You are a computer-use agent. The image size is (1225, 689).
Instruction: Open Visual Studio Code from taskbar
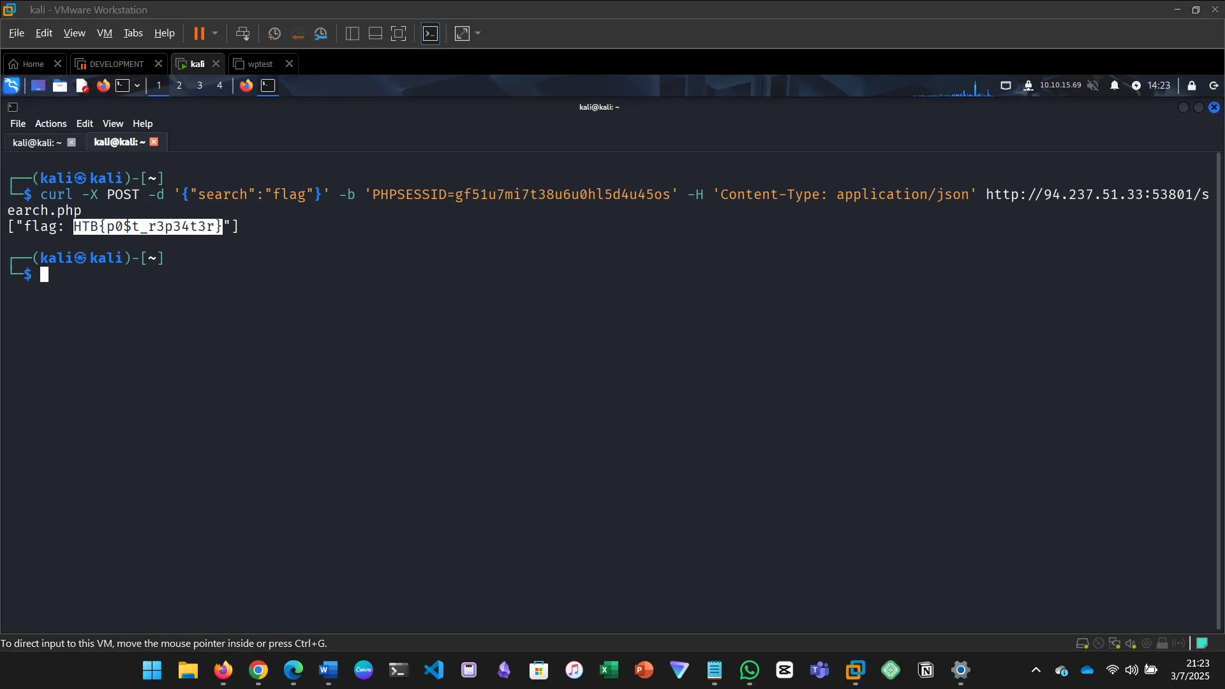(x=434, y=670)
